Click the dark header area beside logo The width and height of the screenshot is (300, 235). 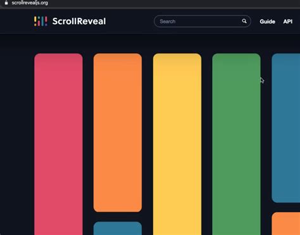coord(130,21)
